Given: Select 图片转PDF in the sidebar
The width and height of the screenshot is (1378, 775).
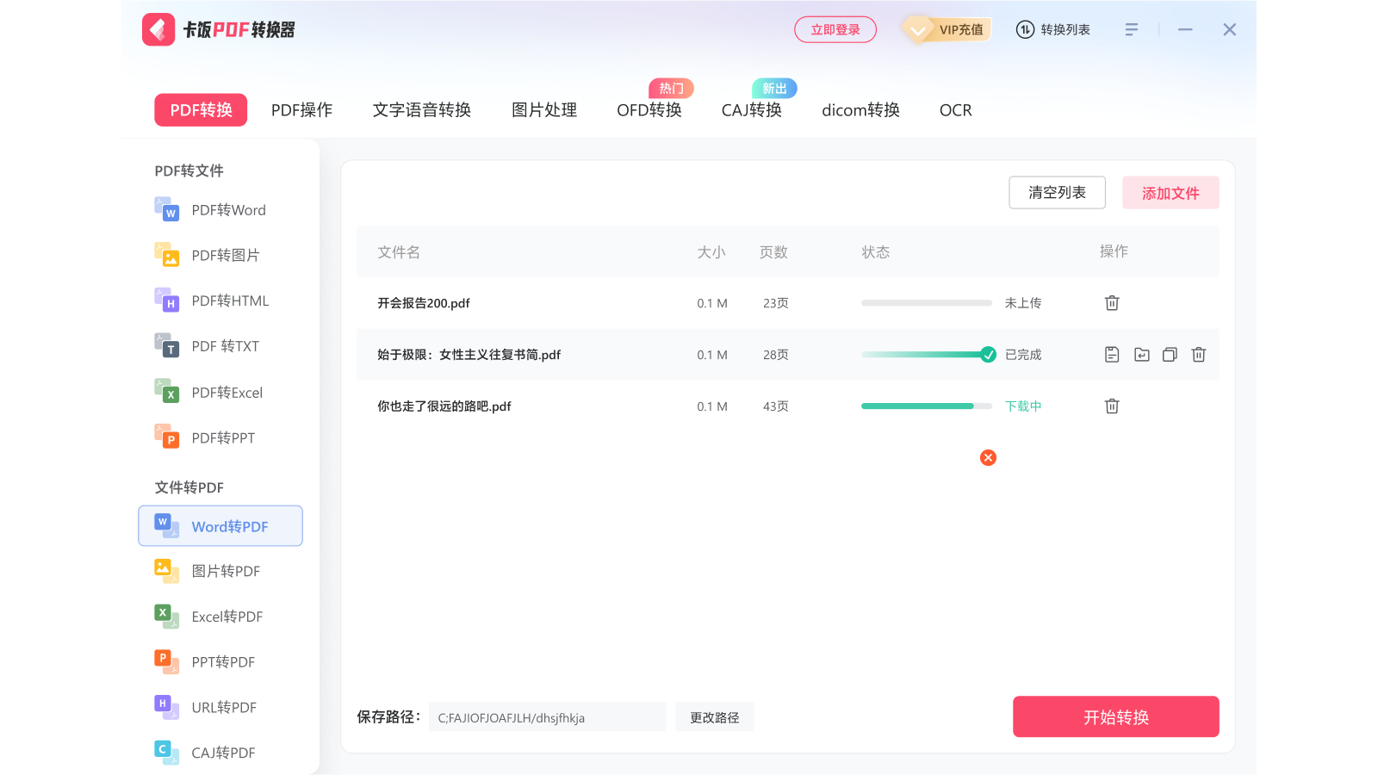Looking at the screenshot, I should point(226,570).
